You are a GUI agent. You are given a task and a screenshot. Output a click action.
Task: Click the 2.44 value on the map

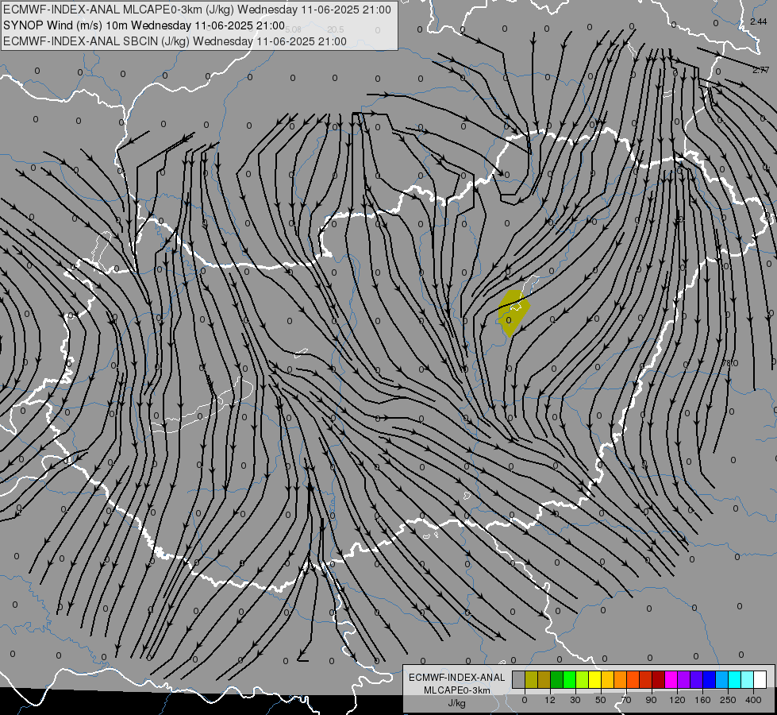pos(758,21)
